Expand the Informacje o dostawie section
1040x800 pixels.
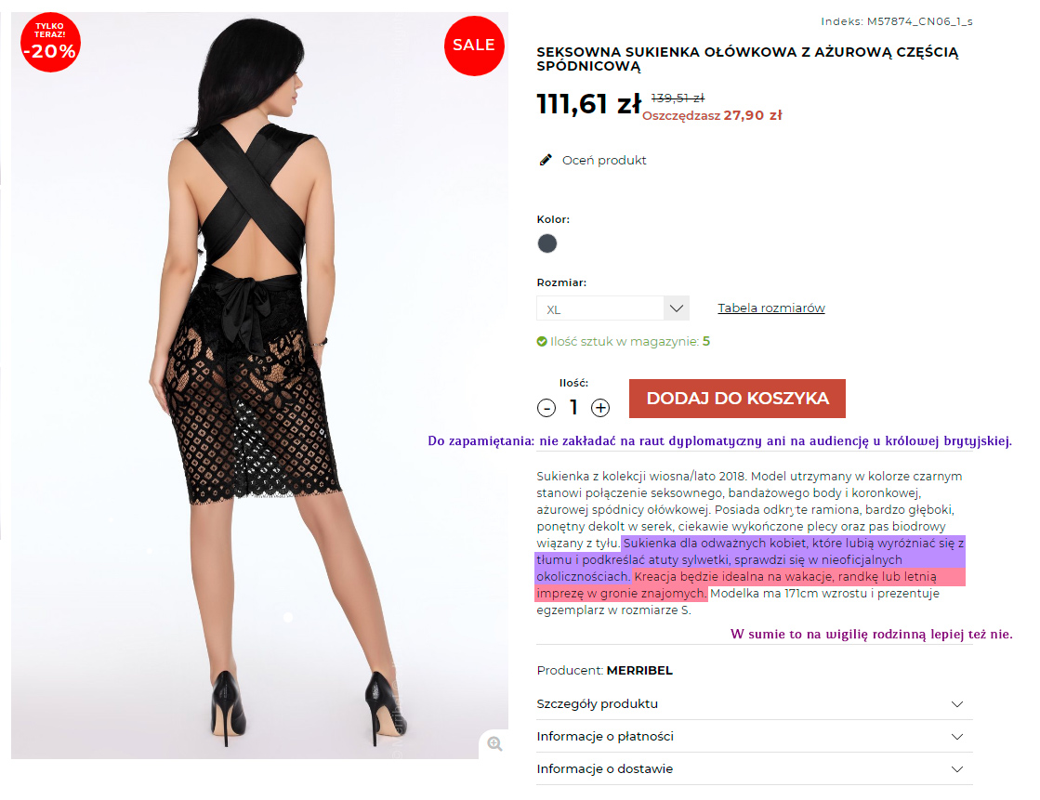754,768
